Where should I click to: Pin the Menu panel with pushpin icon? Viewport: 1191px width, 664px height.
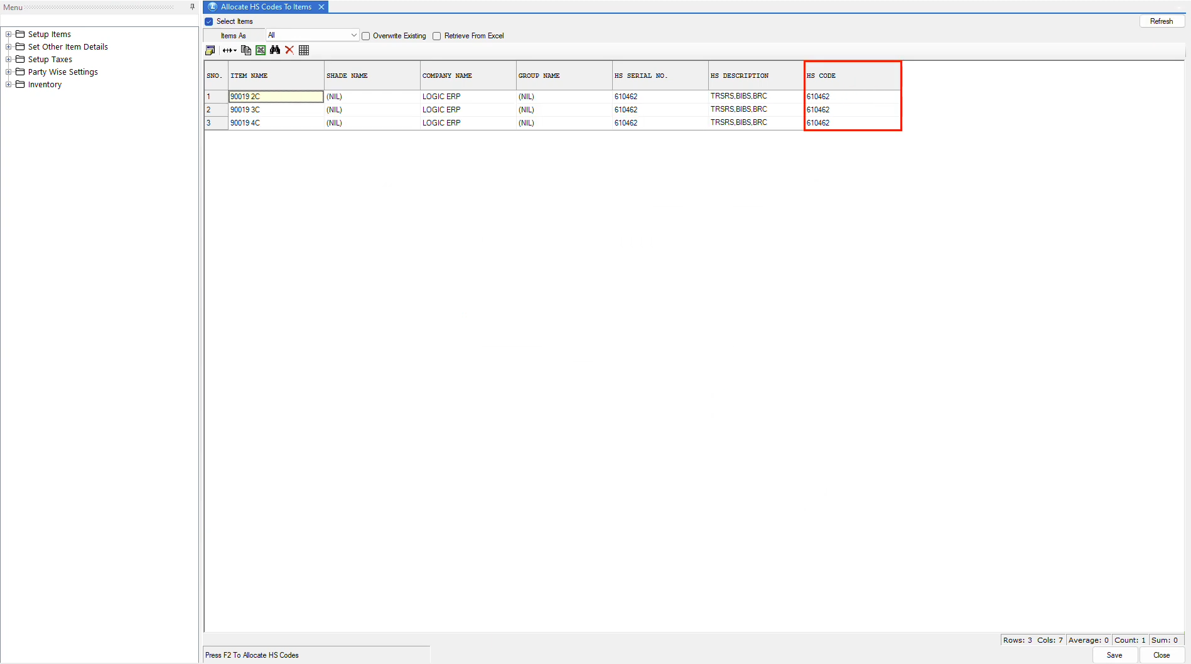point(192,7)
